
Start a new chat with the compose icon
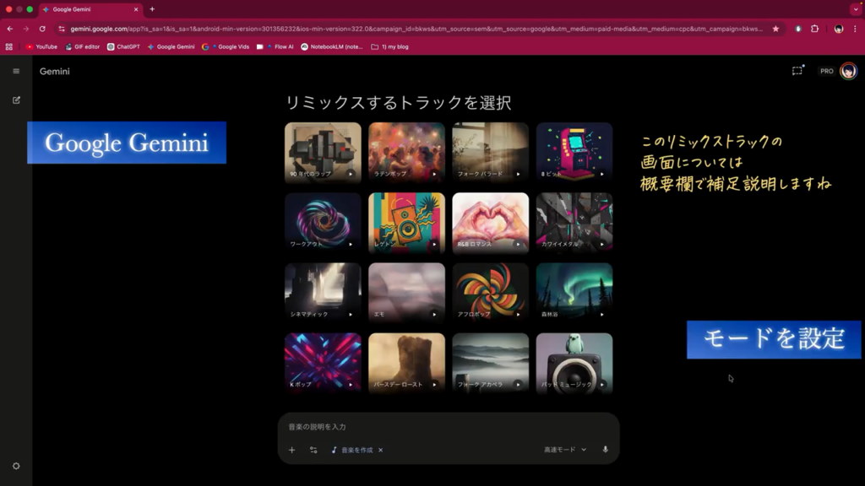16,100
